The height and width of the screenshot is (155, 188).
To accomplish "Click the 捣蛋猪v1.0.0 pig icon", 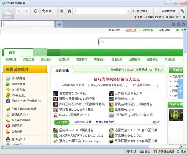I will pos(111,110).
